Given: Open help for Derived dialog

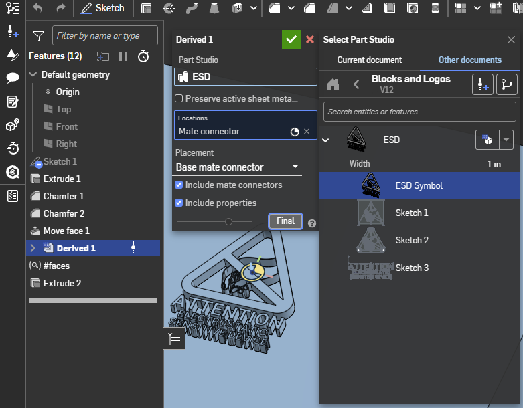Looking at the screenshot, I should [x=312, y=223].
